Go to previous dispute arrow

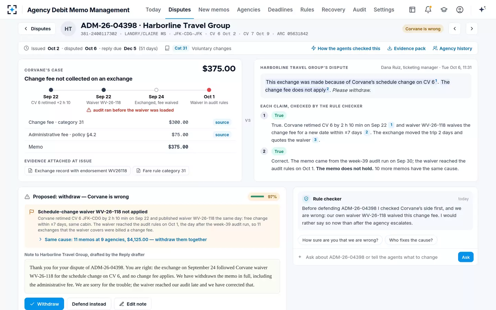[x=455, y=29]
